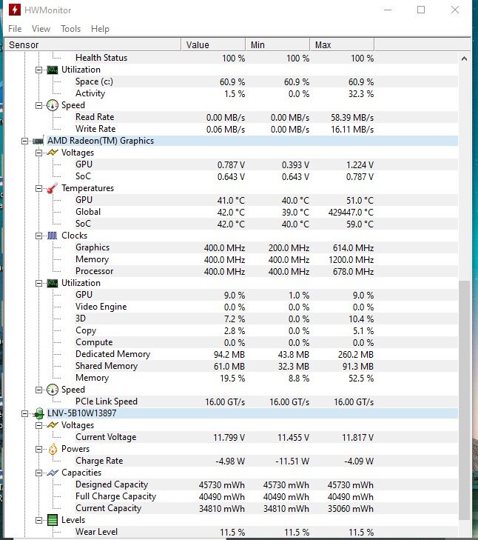Collapse the GPU Utilization node
The height and width of the screenshot is (540, 478).
coord(39,284)
